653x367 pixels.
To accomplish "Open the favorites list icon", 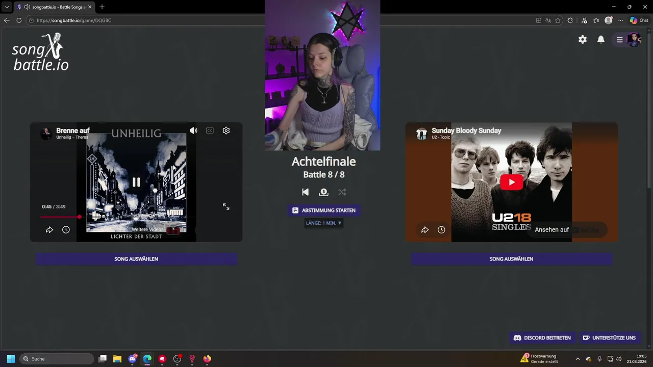I will click(x=596, y=20).
